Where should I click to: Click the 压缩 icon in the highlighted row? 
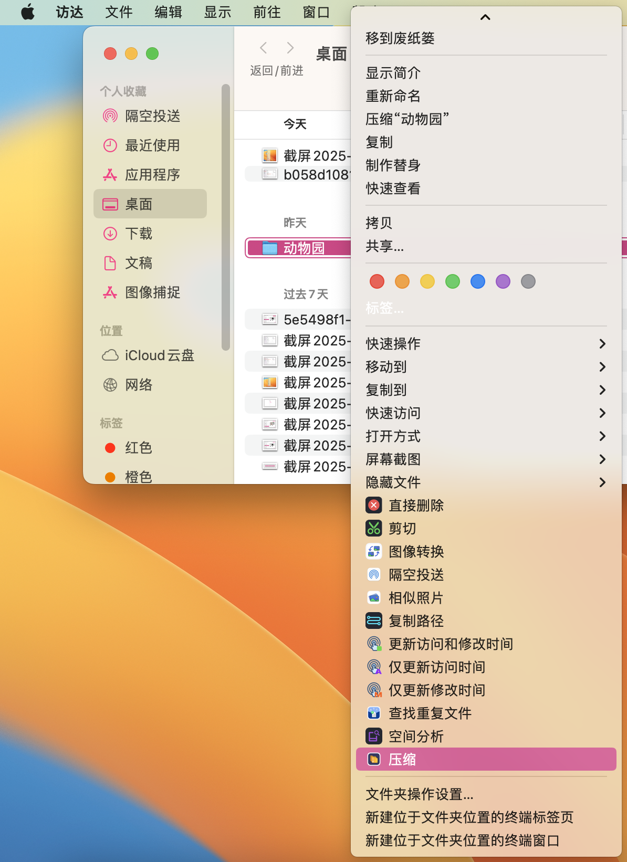374,760
